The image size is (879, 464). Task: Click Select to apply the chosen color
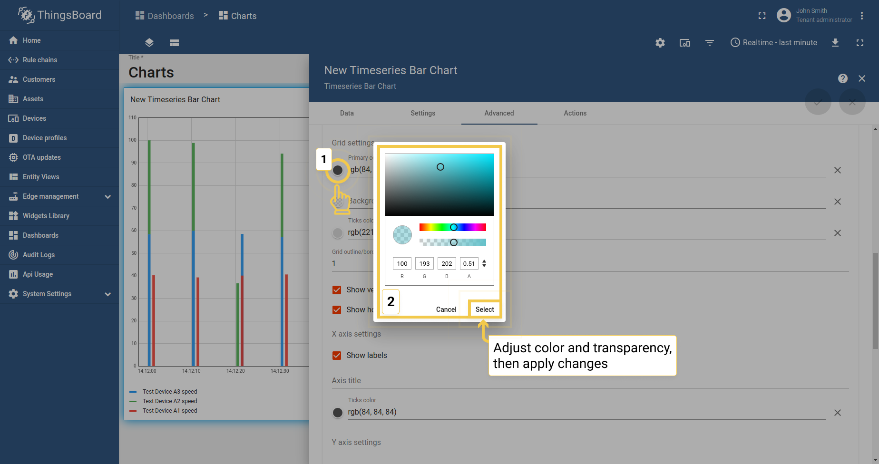(484, 309)
